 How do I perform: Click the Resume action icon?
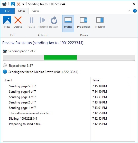coord(43,22)
